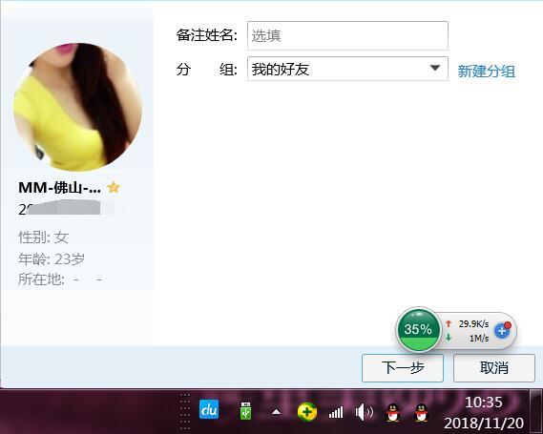This screenshot has height=434, width=543.
Task: Open the volume speaker icon
Action: (x=364, y=412)
